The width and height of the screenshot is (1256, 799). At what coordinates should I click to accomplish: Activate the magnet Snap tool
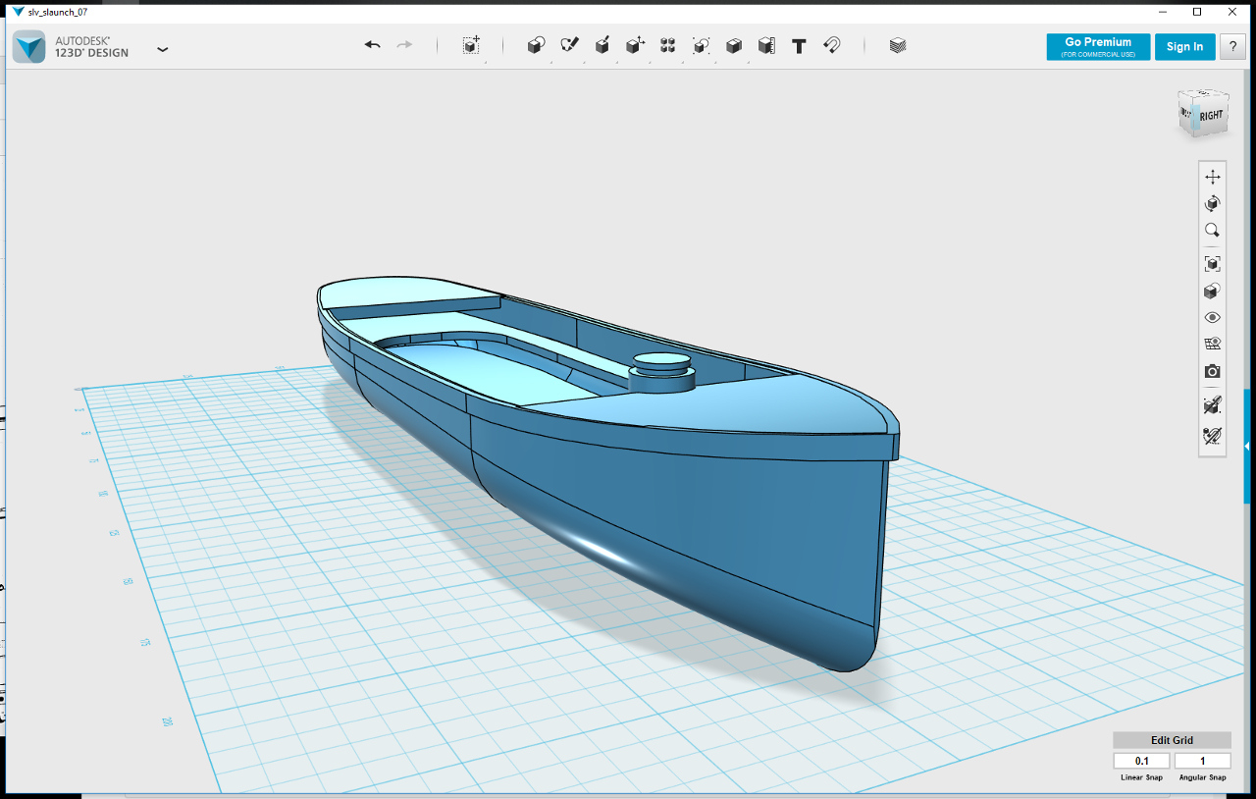[x=832, y=45]
